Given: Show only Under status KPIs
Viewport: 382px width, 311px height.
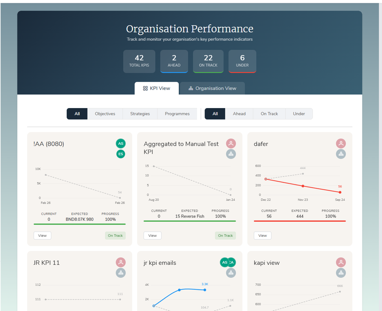Looking at the screenshot, I should point(299,114).
